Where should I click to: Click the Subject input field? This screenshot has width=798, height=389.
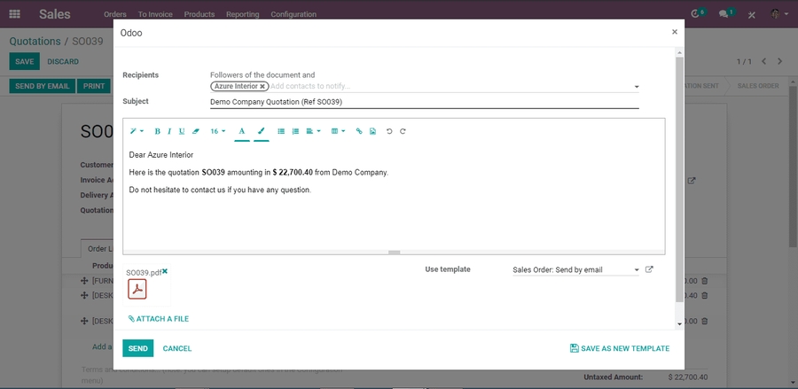[x=425, y=102]
